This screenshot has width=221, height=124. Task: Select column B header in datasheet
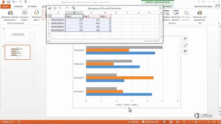tap(74, 13)
